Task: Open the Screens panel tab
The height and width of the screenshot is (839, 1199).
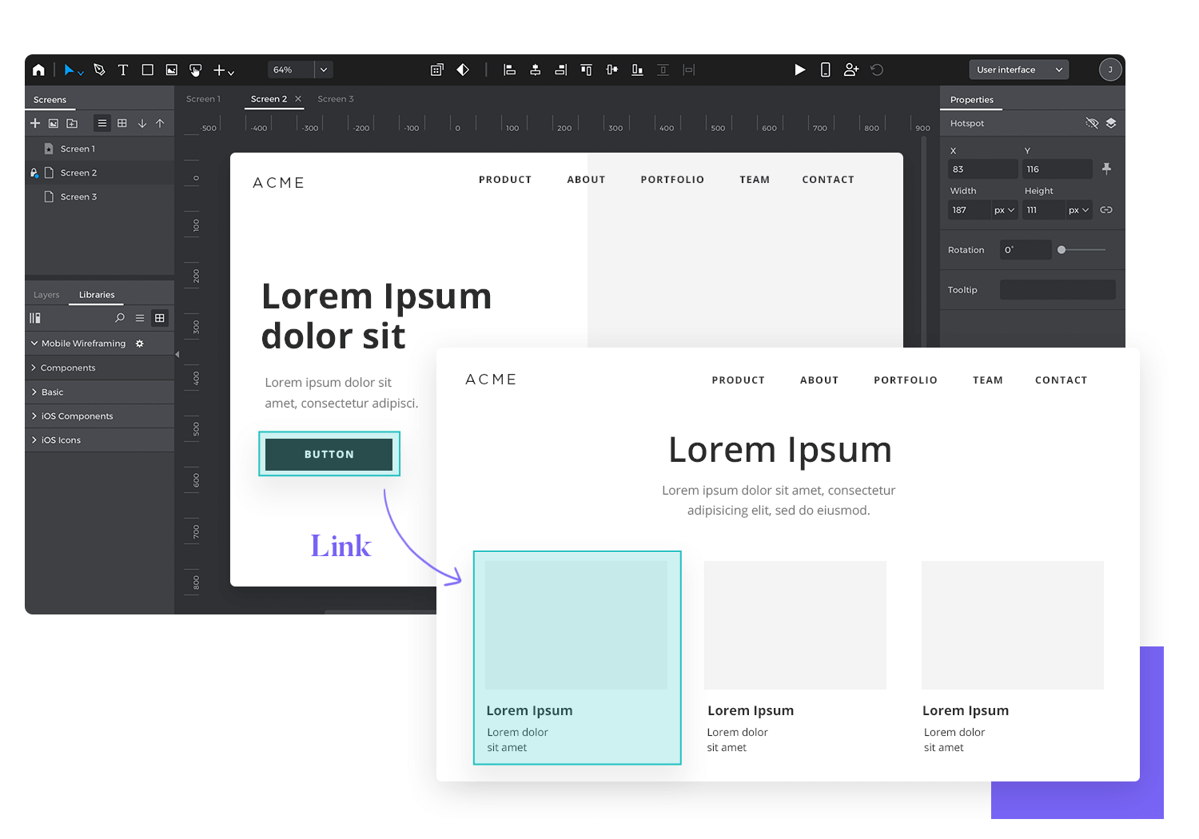Action: (50, 100)
